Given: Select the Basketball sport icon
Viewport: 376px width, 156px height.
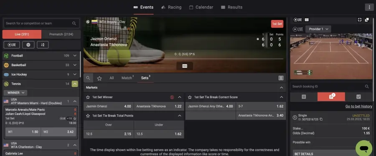Looking at the screenshot, I should coord(6,65).
